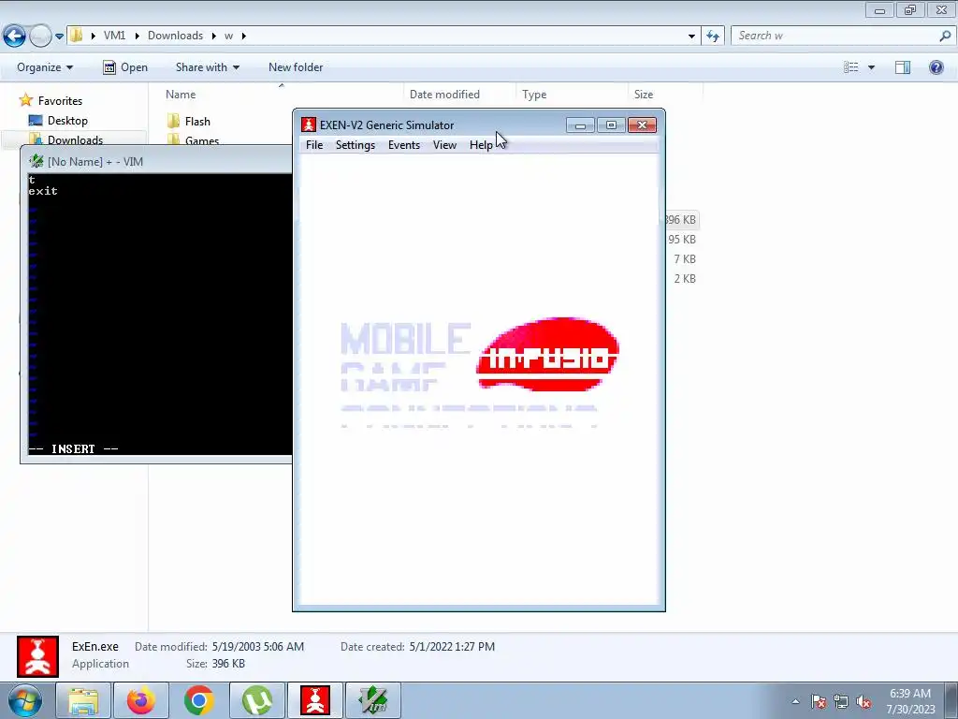Show hidden system tray icons
This screenshot has height=719, width=958.
795,701
